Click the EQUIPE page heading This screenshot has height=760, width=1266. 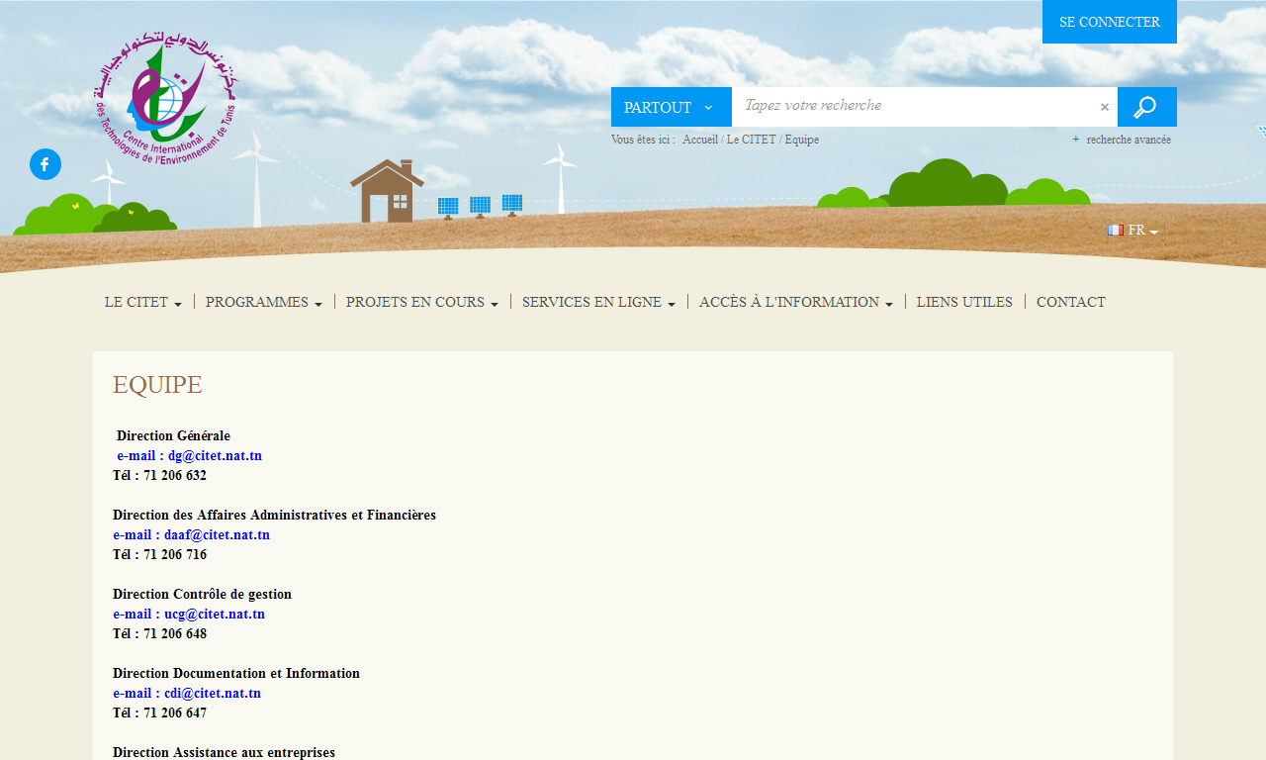(x=157, y=385)
